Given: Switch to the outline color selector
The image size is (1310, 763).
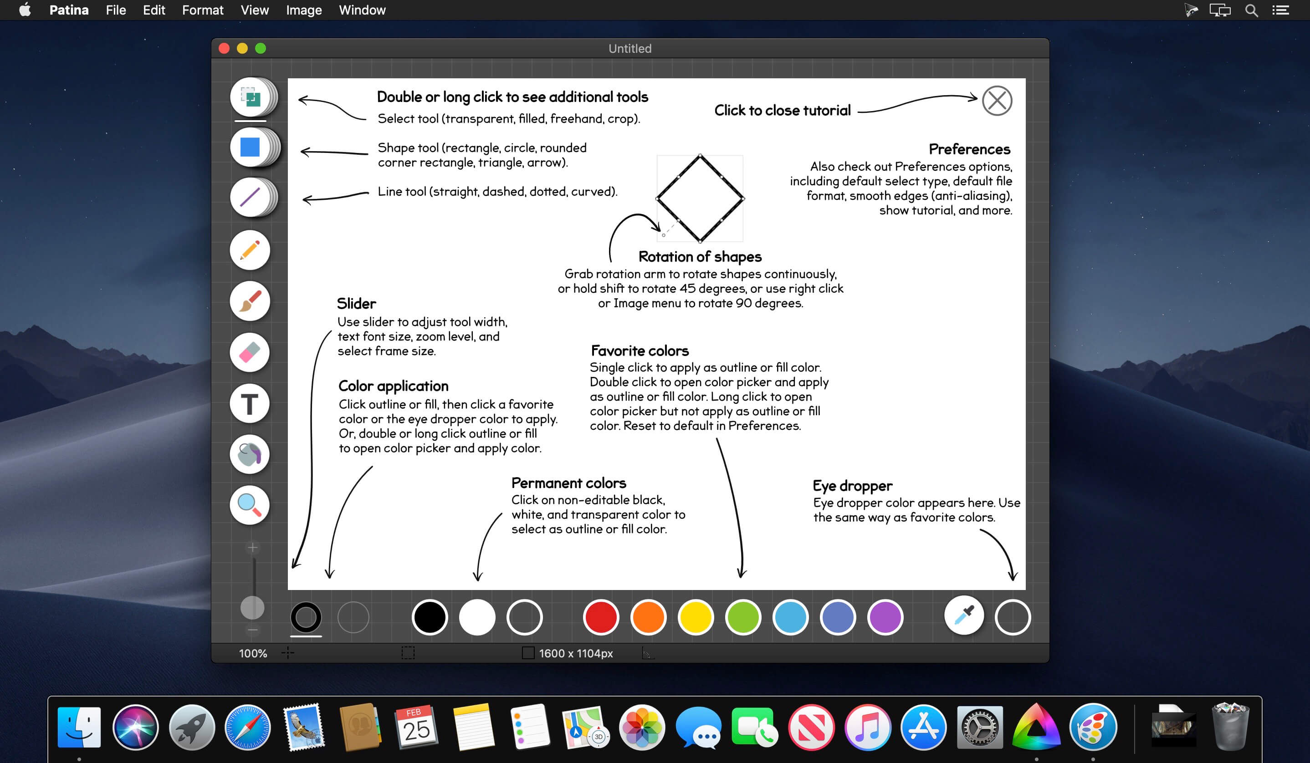Looking at the screenshot, I should pyautogui.click(x=306, y=617).
